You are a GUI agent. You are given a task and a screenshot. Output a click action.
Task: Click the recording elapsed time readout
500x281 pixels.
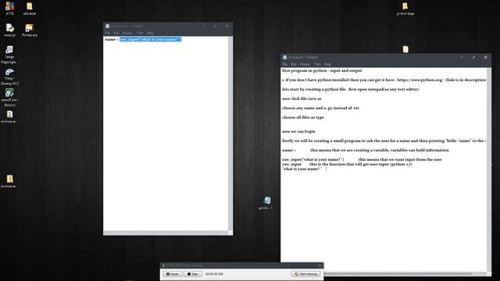pos(214,274)
